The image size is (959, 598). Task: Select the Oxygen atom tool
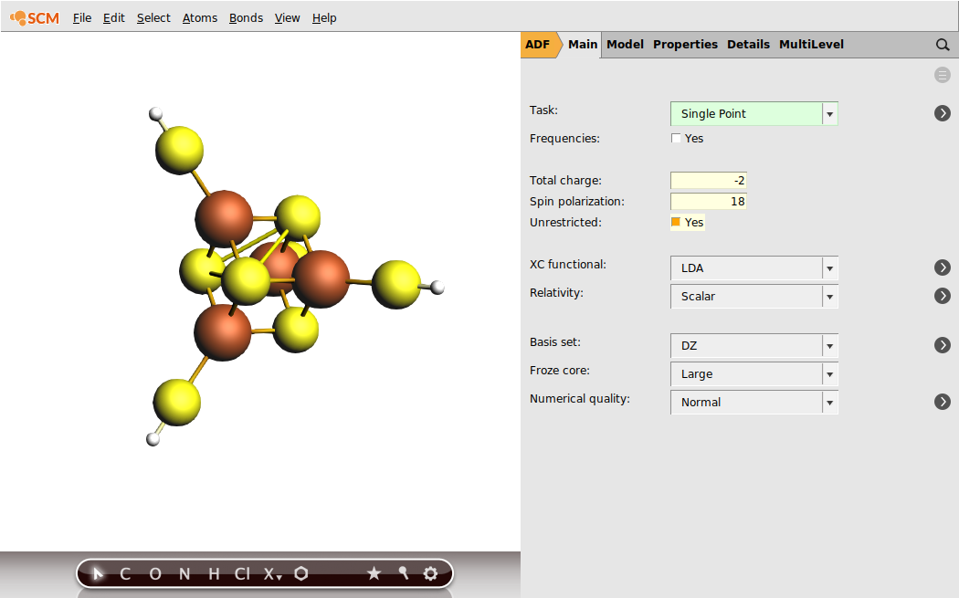(x=154, y=573)
